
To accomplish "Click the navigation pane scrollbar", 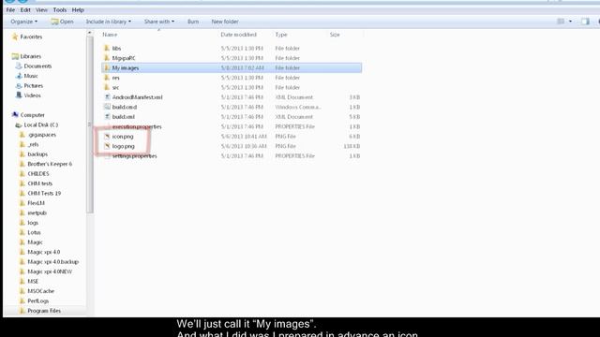I will coord(90,125).
